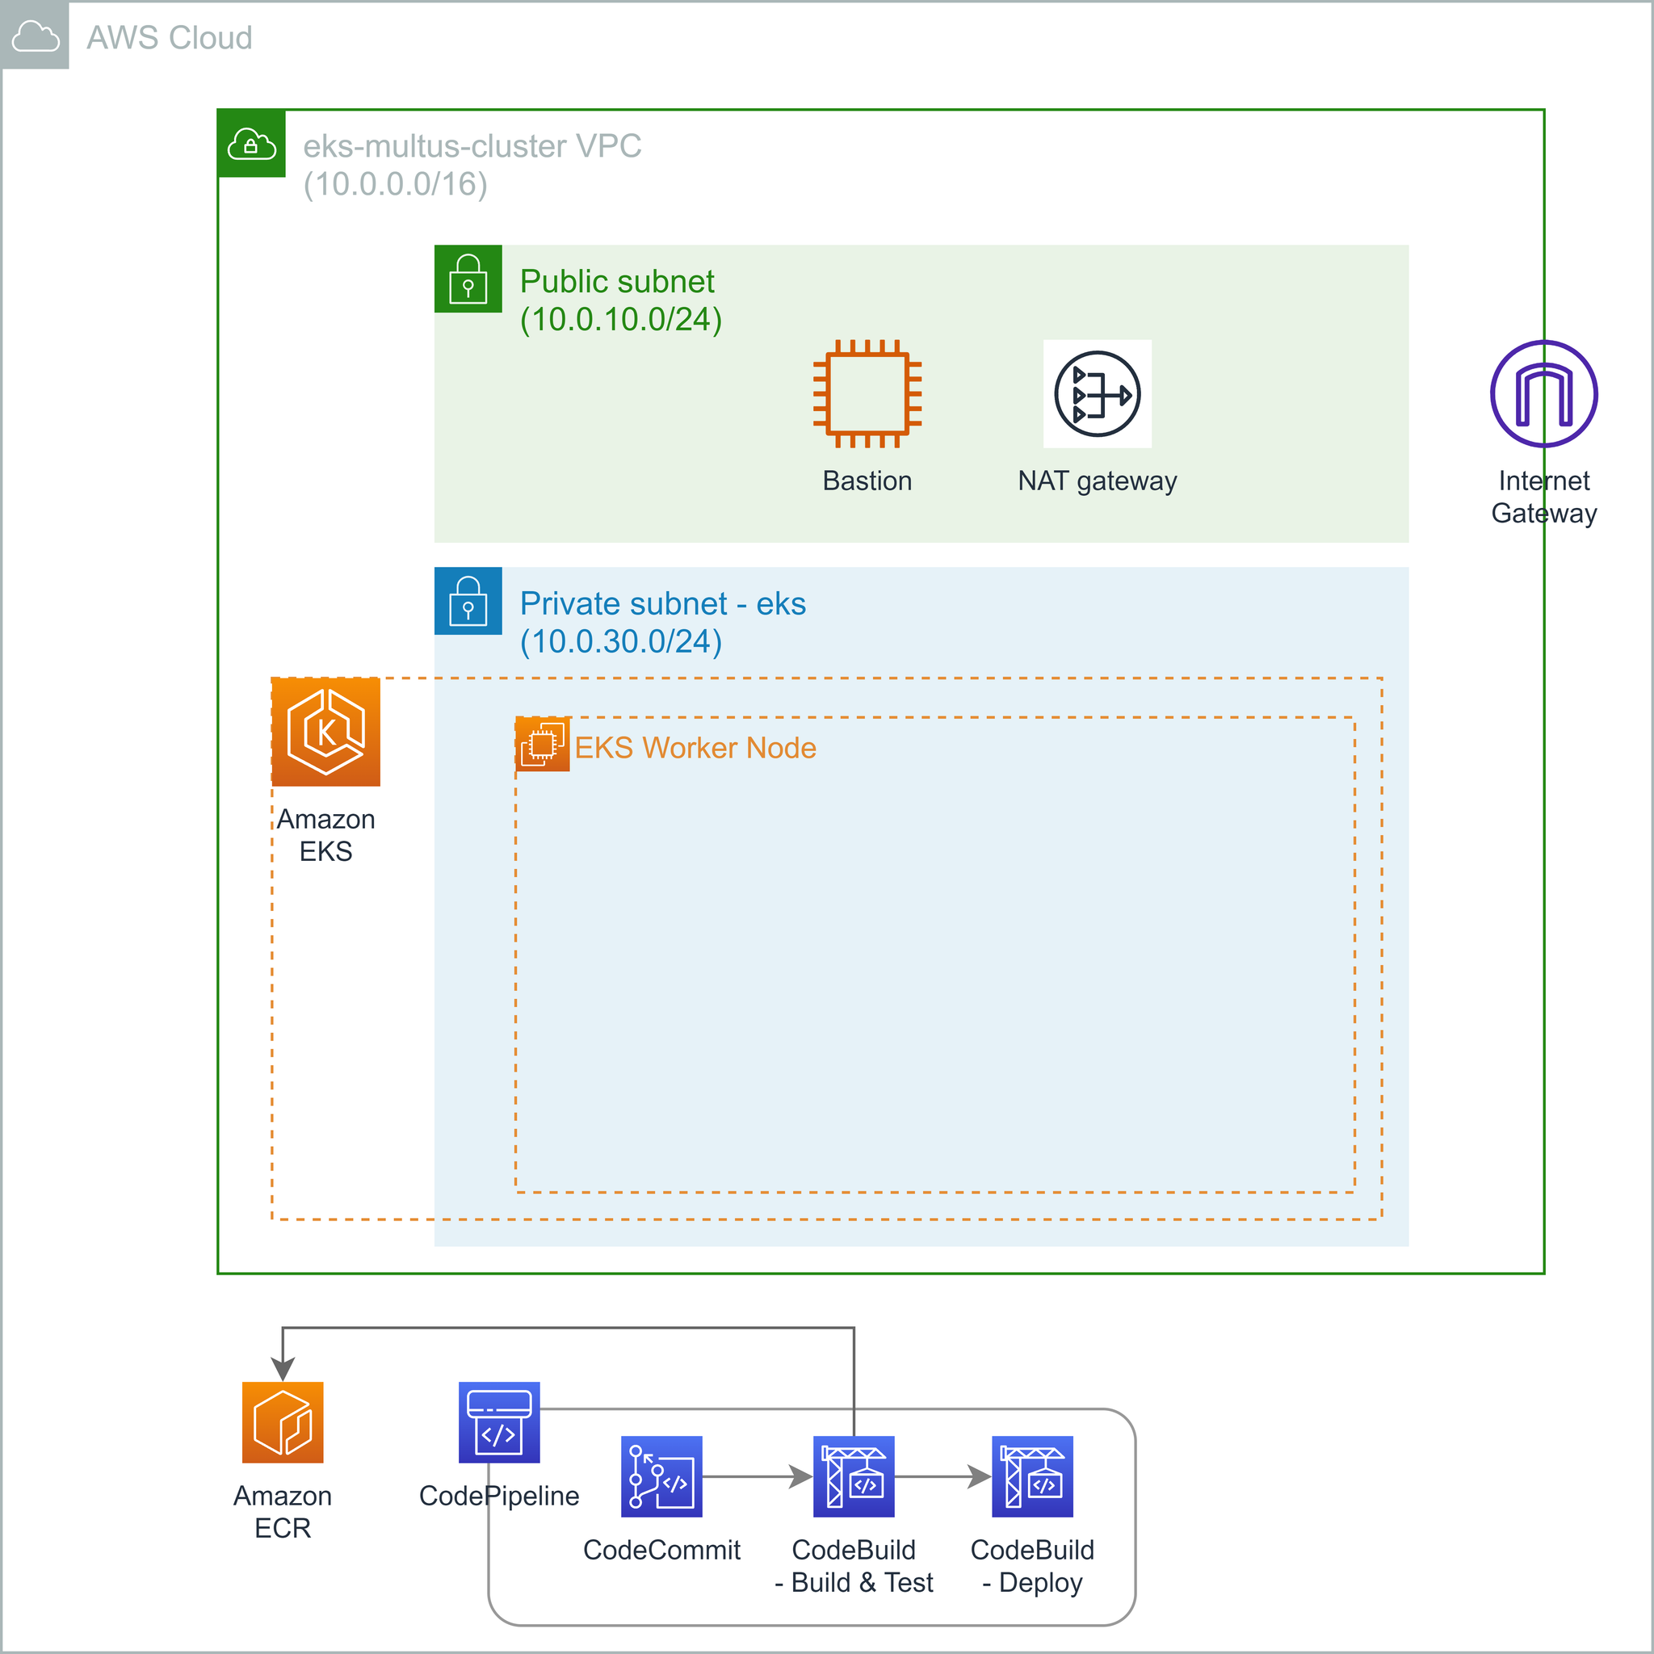Click the 'Amazon ECR' label
Image resolution: width=1654 pixels, height=1654 pixels.
click(283, 1512)
